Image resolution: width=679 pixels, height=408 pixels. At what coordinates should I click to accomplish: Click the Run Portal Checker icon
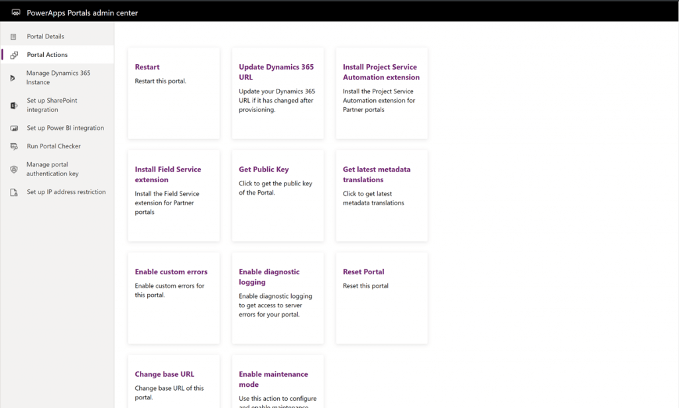[x=13, y=146]
